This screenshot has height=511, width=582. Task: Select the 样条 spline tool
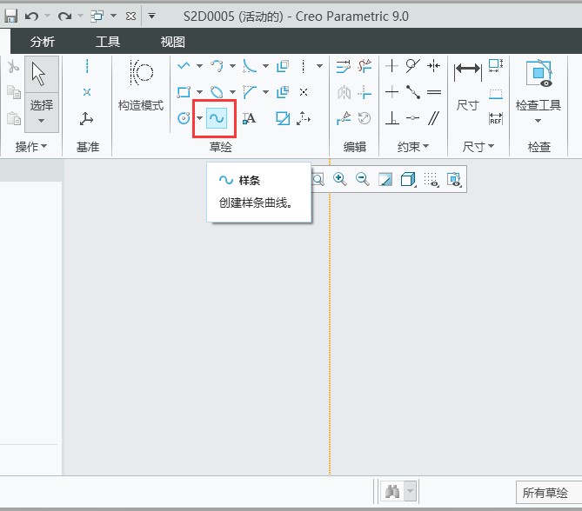pyautogui.click(x=217, y=118)
